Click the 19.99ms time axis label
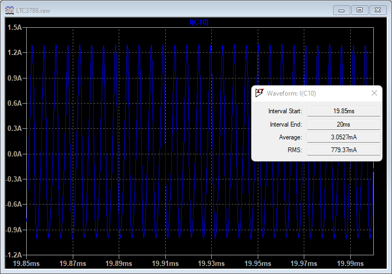 click(x=350, y=263)
